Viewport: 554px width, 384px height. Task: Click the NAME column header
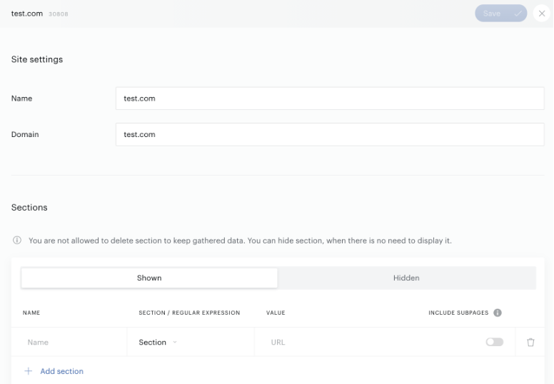point(31,313)
